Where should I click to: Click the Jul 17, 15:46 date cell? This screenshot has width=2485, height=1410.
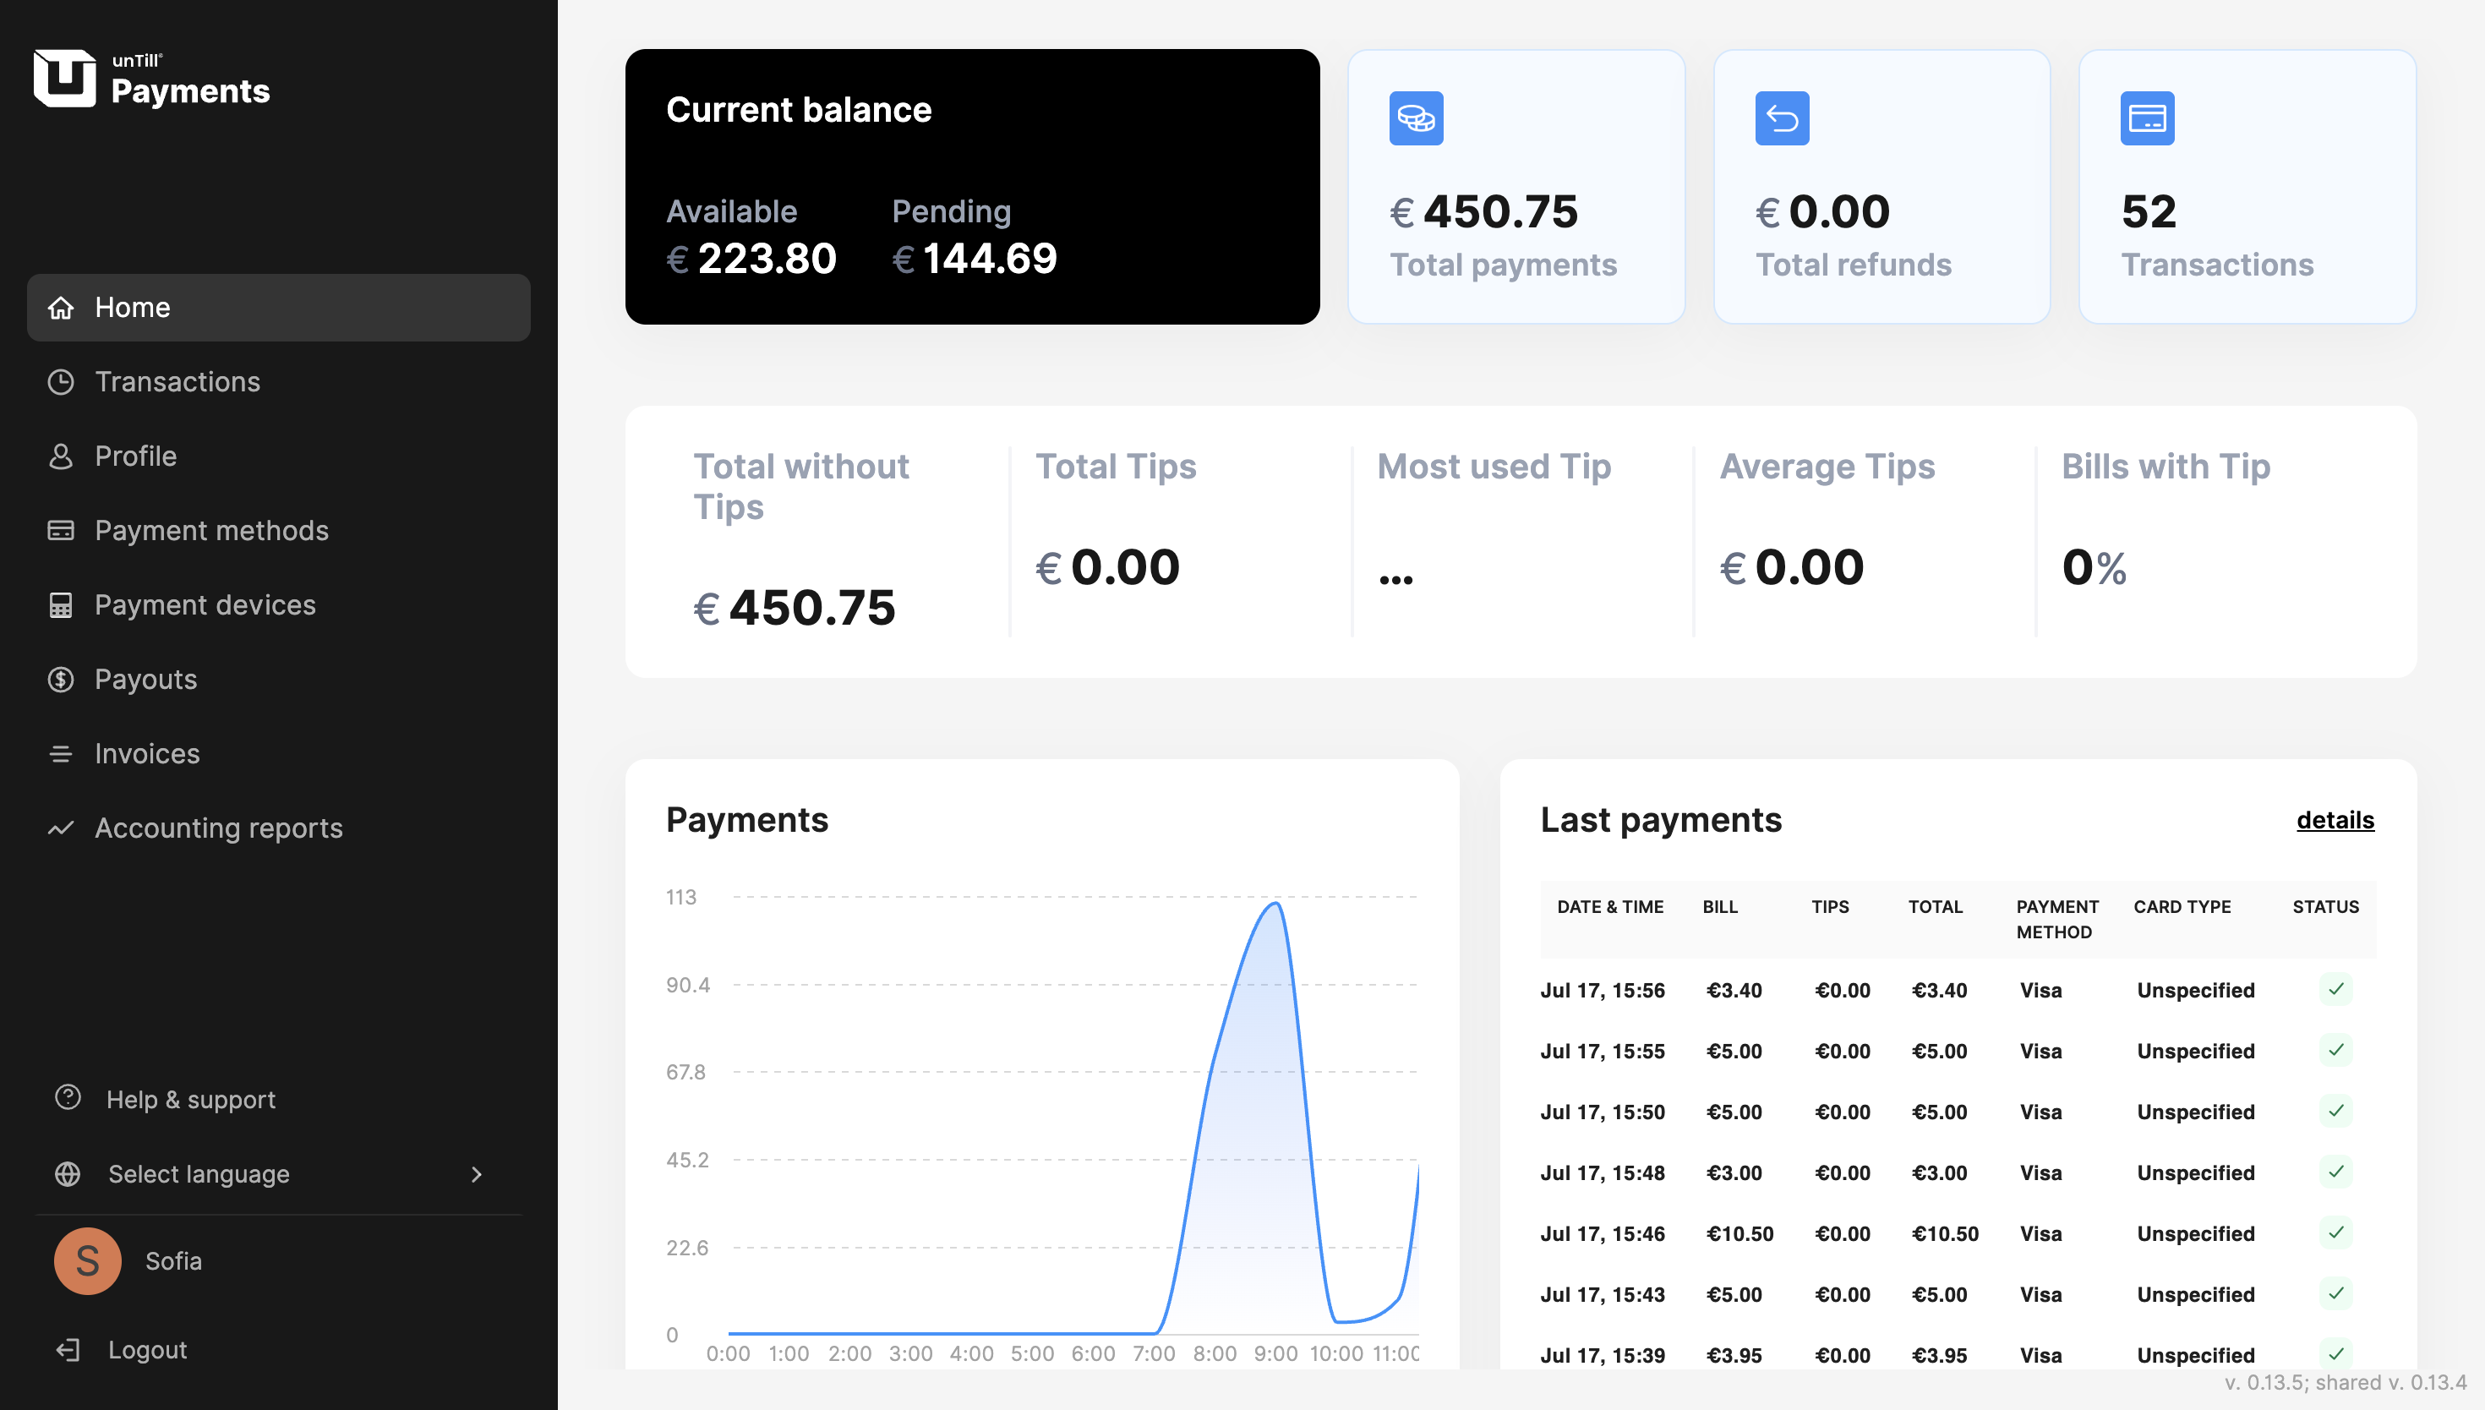1602,1234
